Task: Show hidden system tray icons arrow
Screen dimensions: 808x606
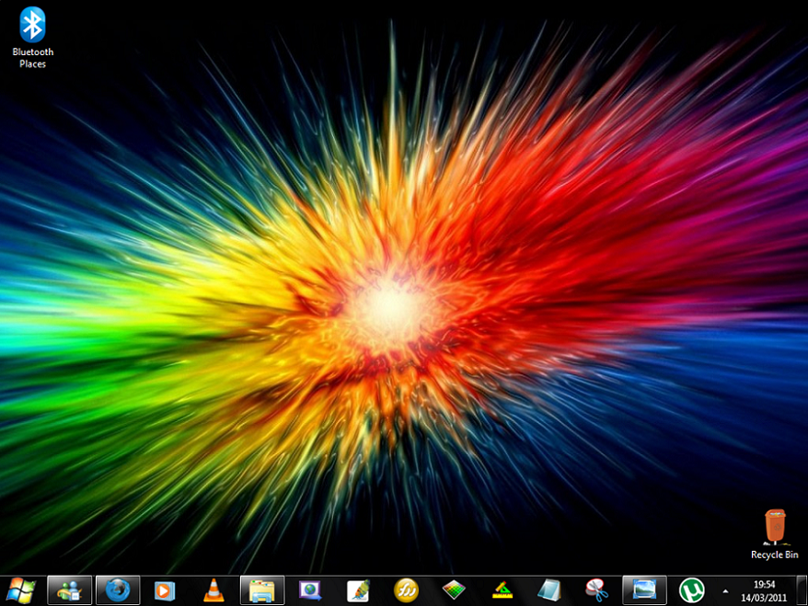Action: pyautogui.click(x=725, y=591)
